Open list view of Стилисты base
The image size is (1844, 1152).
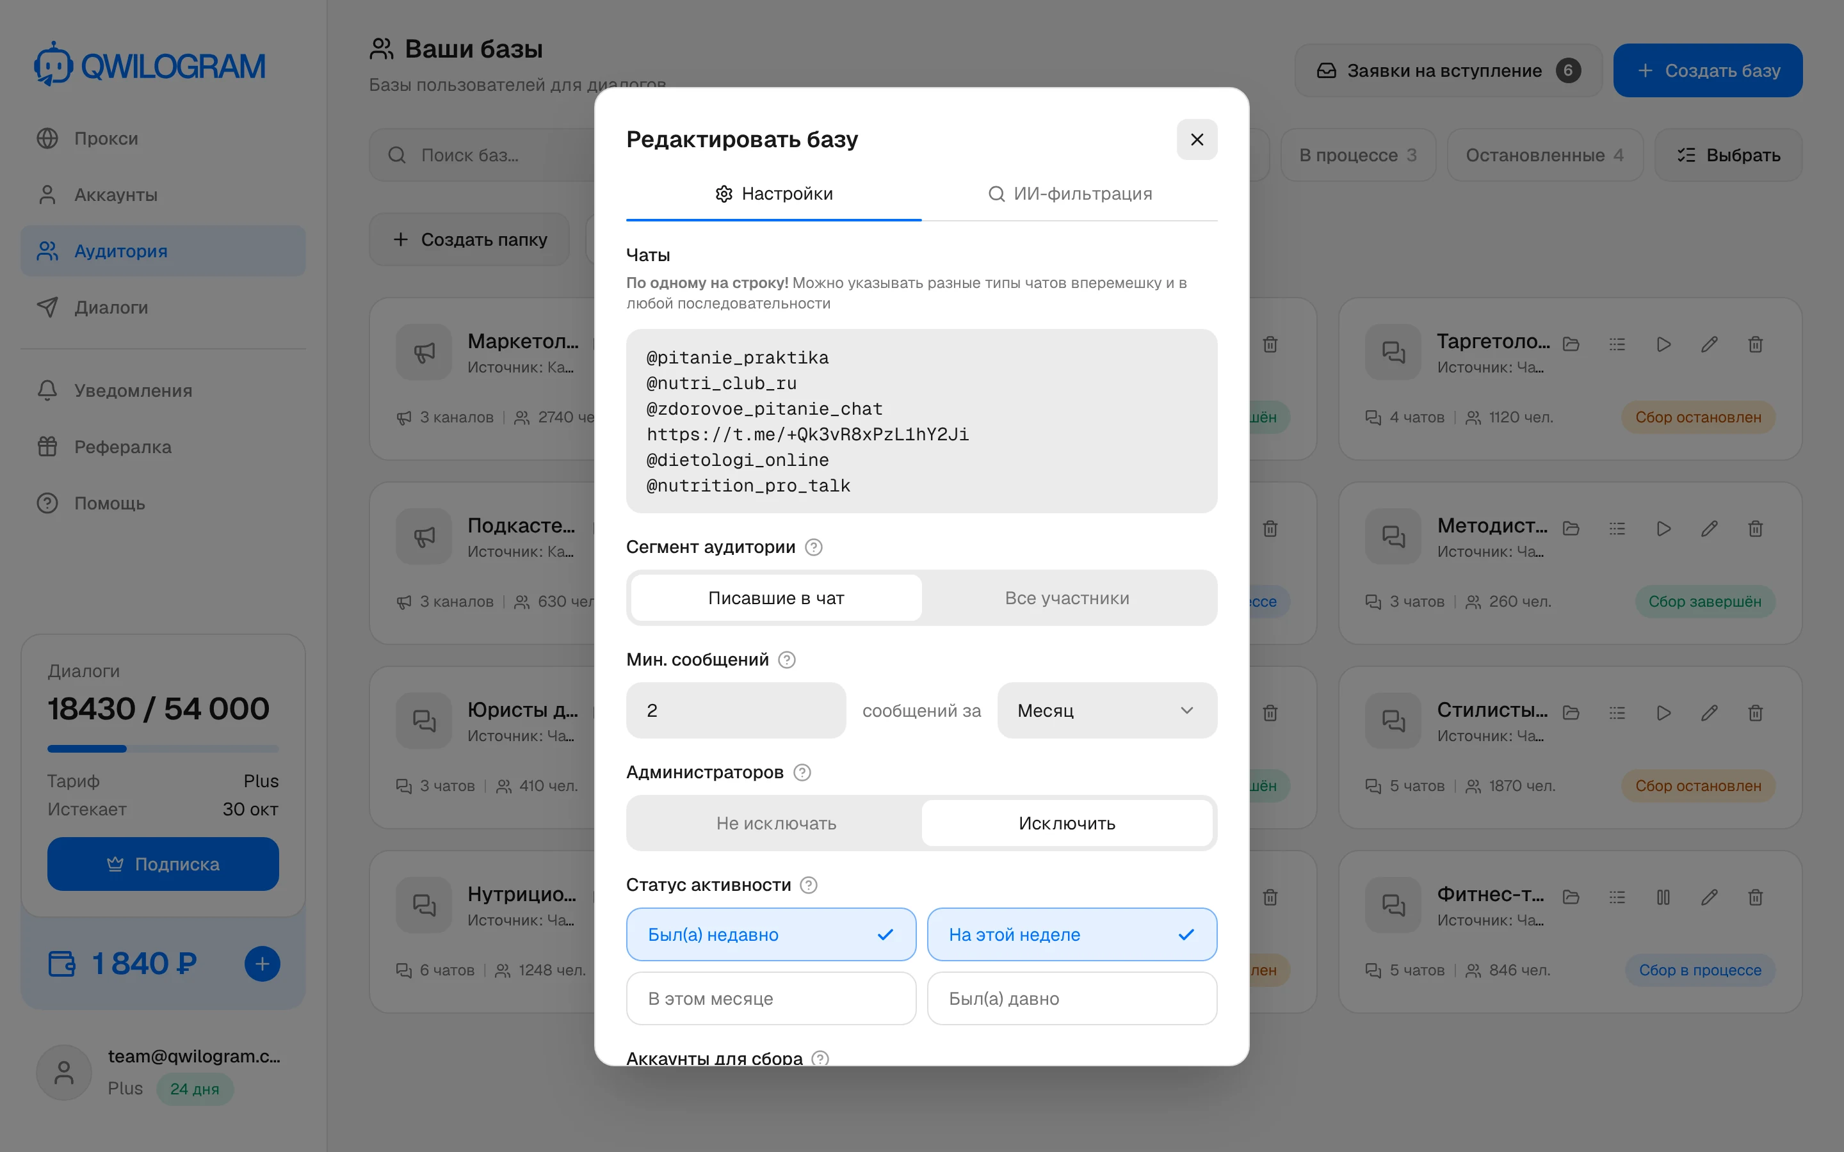(x=1617, y=713)
